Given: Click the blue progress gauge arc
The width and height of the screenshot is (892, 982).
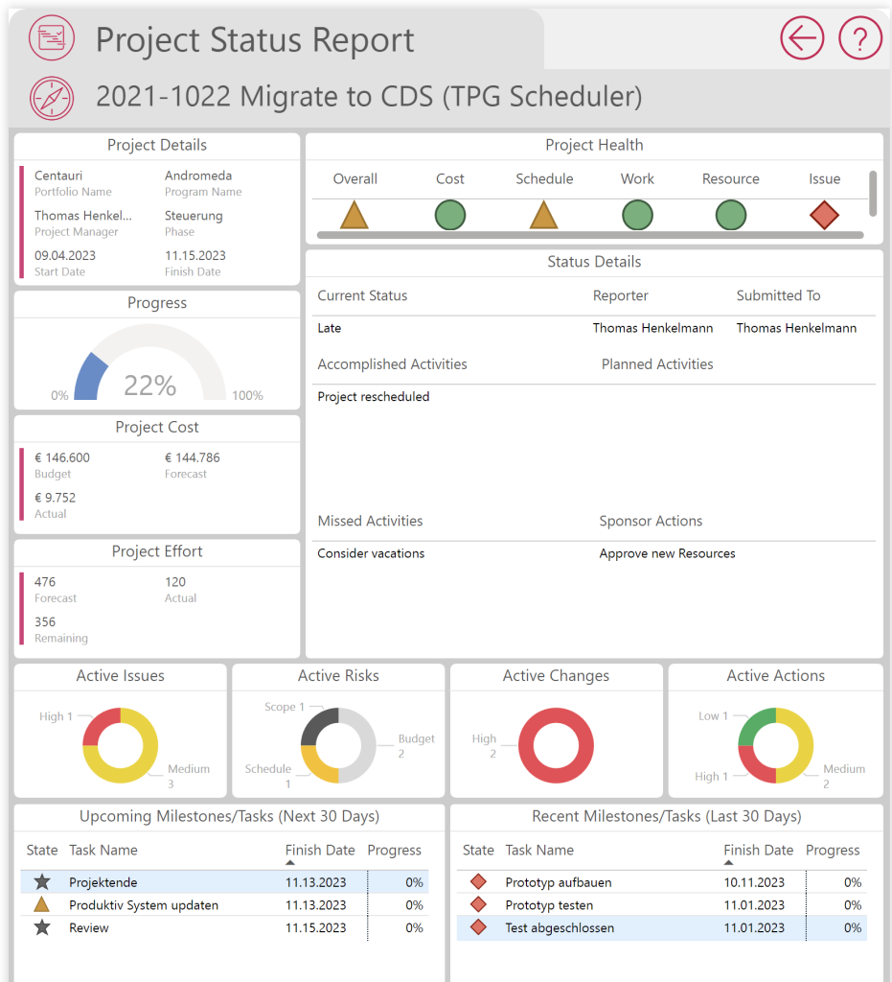Looking at the screenshot, I should pyautogui.click(x=89, y=376).
